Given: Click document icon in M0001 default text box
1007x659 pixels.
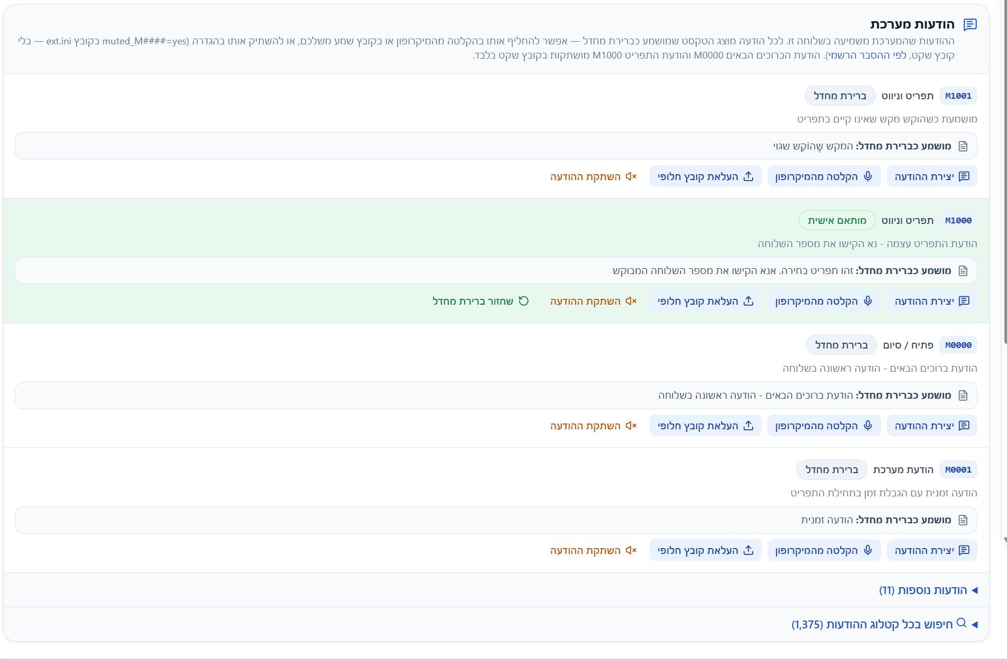Looking at the screenshot, I should tap(963, 520).
